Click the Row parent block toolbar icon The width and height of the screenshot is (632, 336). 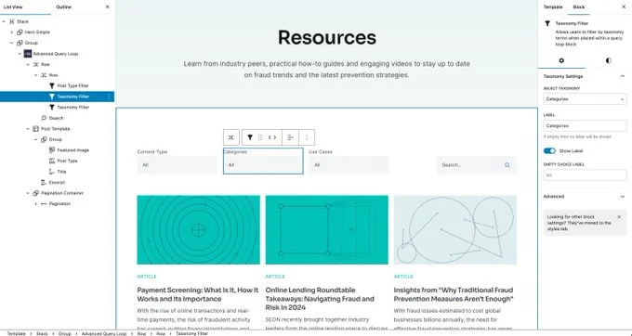click(x=230, y=137)
